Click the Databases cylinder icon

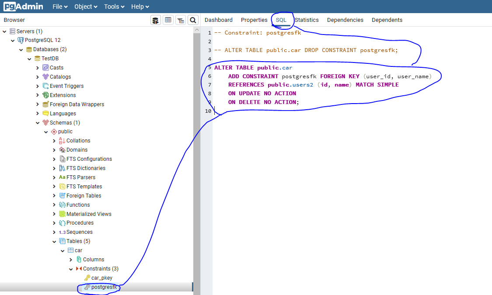point(29,49)
